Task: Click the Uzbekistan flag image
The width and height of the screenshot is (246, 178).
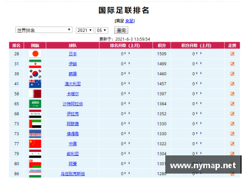Action: coord(35,174)
